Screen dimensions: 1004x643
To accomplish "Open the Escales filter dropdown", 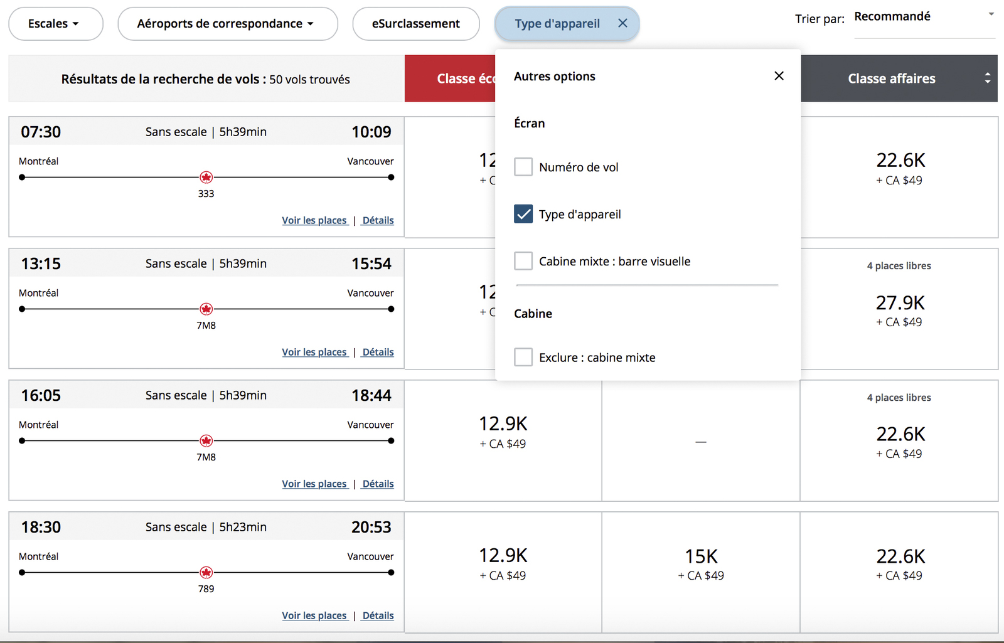I will [55, 24].
